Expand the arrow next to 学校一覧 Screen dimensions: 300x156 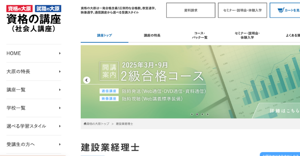60,108
